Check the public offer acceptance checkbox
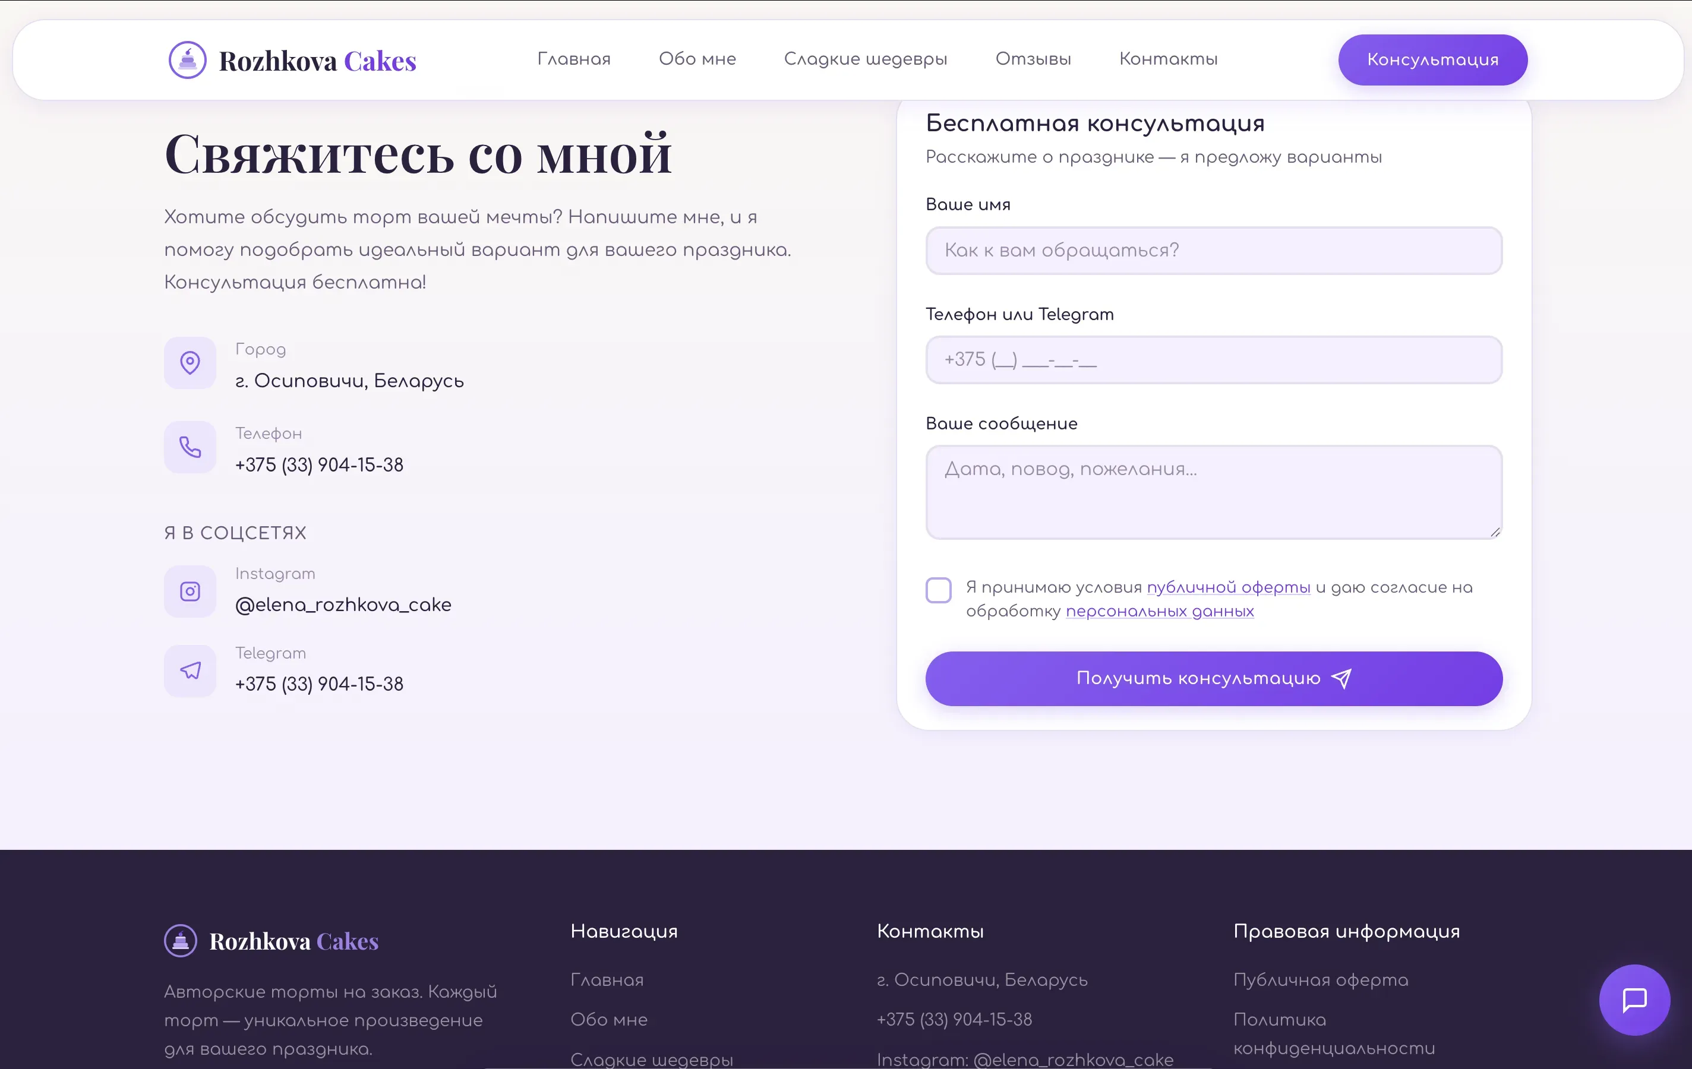Image resolution: width=1692 pixels, height=1069 pixels. coord(937,591)
